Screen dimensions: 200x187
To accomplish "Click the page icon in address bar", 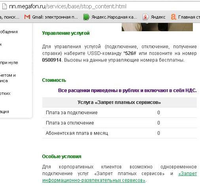I will [x=4, y=6].
